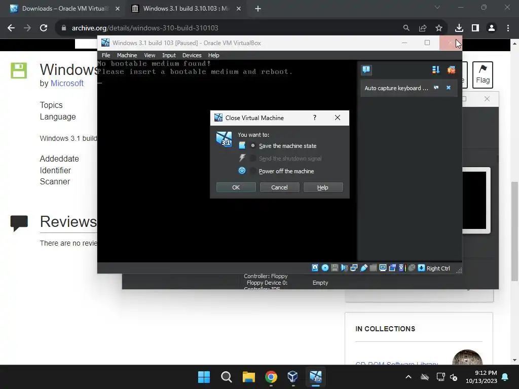Screen dimensions: 519x389
Task: Open Windows Start menu
Action: coord(204,377)
